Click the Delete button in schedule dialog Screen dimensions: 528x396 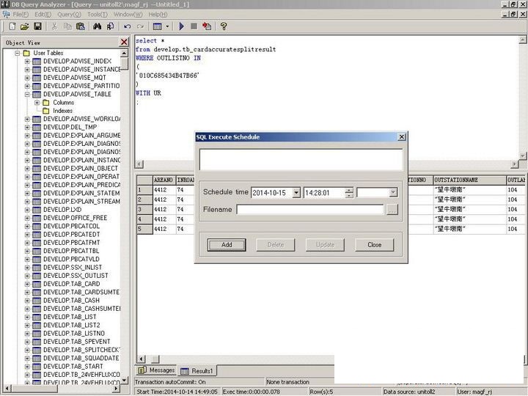(x=276, y=245)
